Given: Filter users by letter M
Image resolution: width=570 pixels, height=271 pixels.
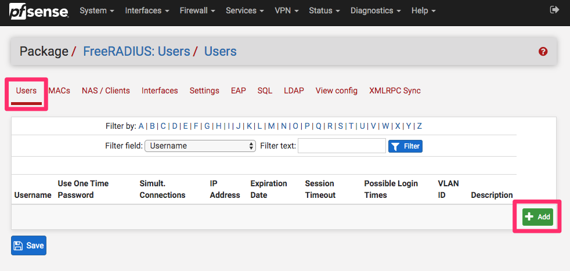Looking at the screenshot, I should click(x=272, y=127).
